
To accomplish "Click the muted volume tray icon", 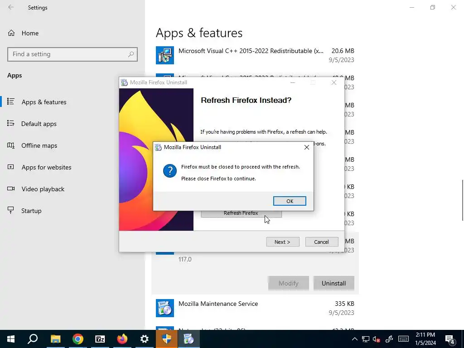I will (x=377, y=339).
